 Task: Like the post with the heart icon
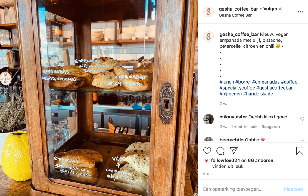coord(207,151)
